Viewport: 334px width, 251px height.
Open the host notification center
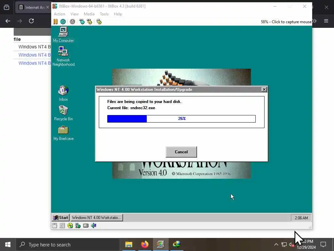[x=323, y=244]
